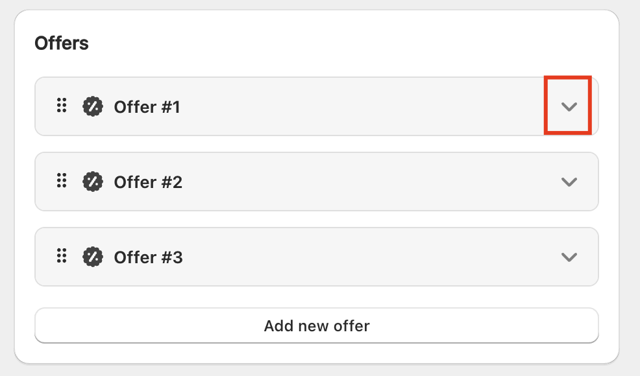Select the Offer #3 drag handle dots
Image resolution: width=640 pixels, height=376 pixels.
point(62,257)
